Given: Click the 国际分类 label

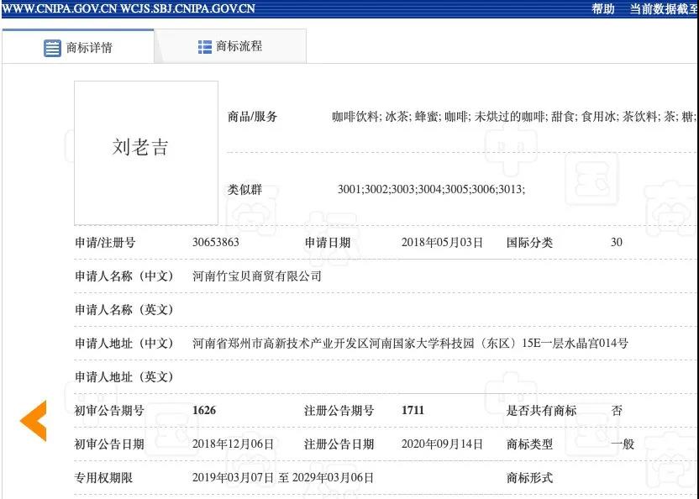Looking at the screenshot, I should coord(529,243).
